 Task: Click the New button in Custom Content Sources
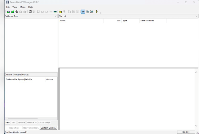point(8,123)
